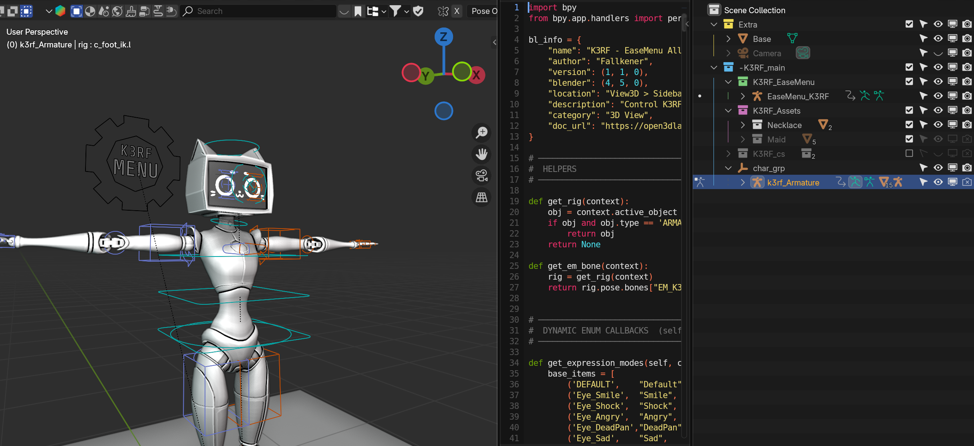Screen dimensions: 974x446
Task: Click the bookmark icon next to the search field
Action: [358, 11]
